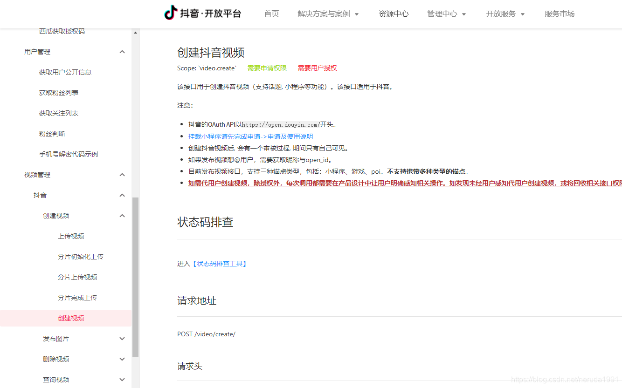Click the 需要用户授权 red label
622x388 pixels.
click(x=317, y=68)
